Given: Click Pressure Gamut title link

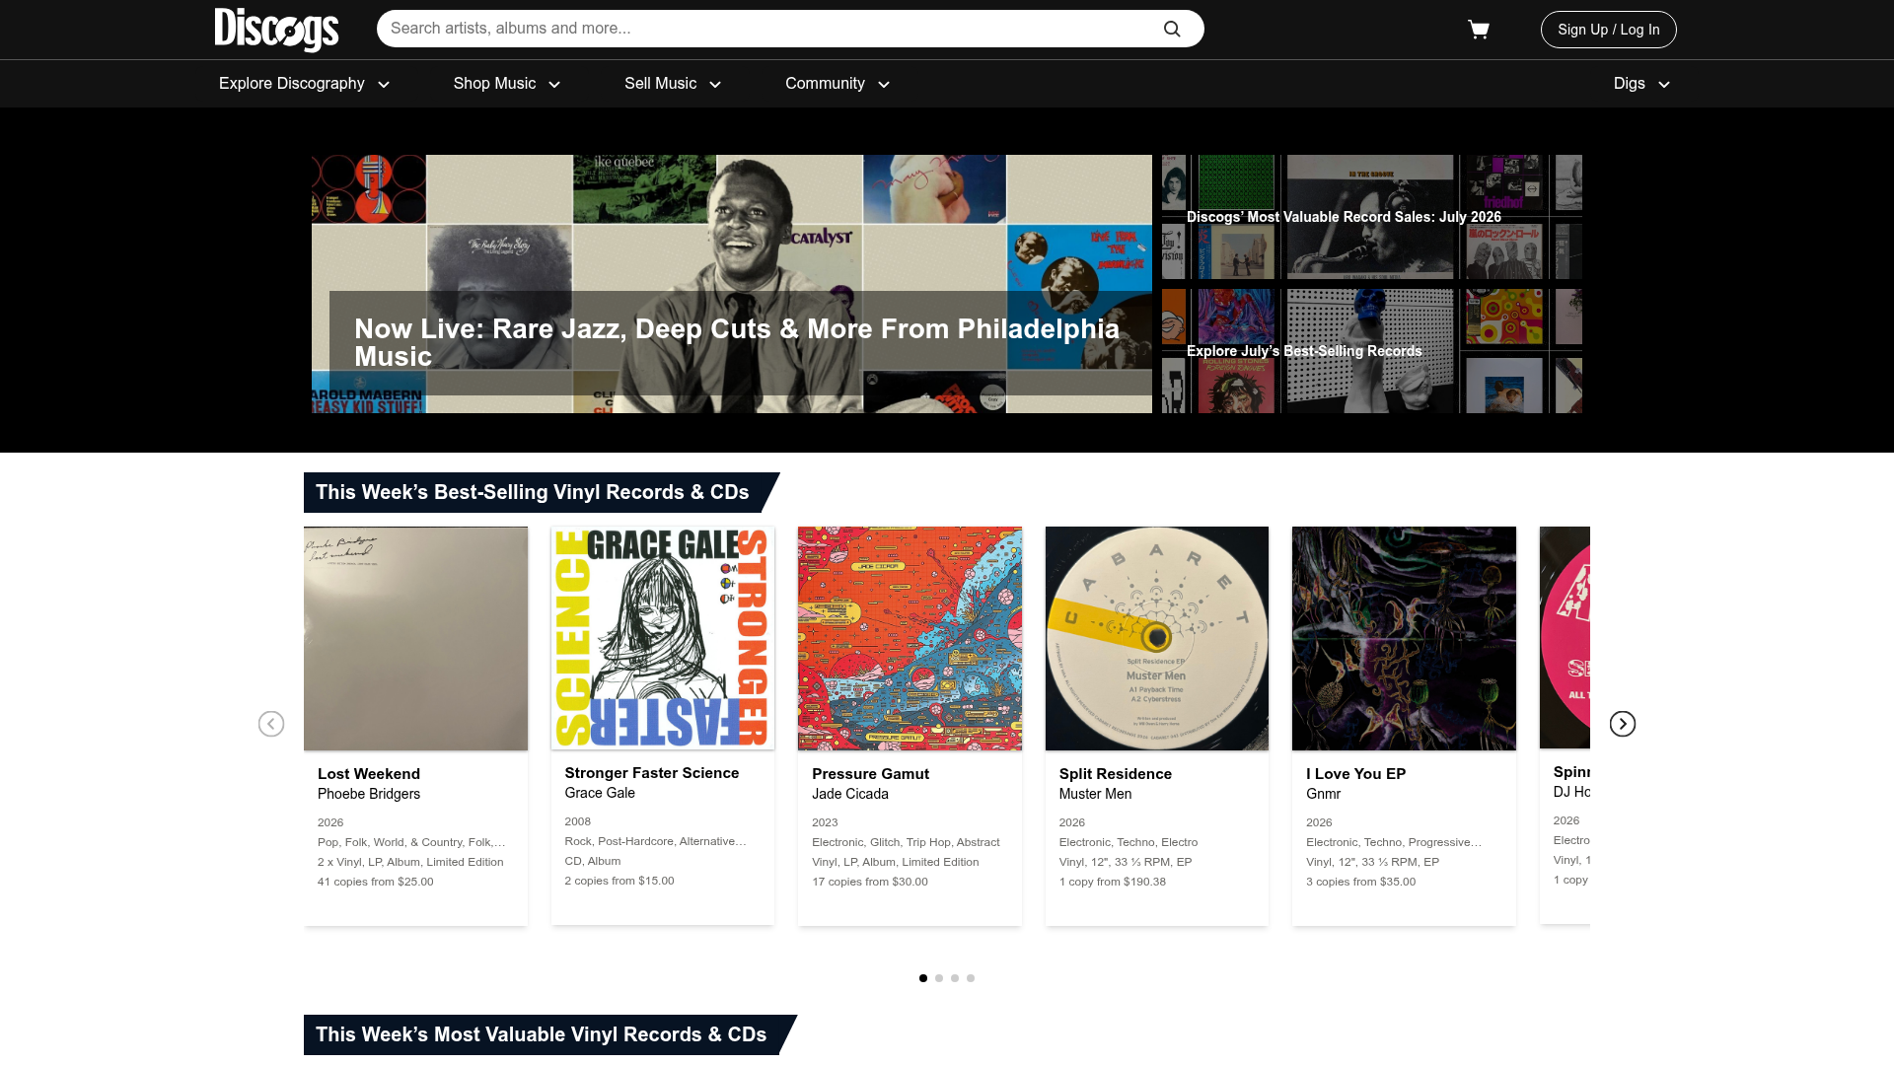Looking at the screenshot, I should [x=870, y=774].
